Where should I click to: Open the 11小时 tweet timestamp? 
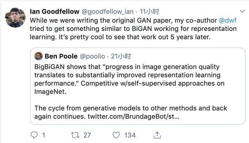(x=149, y=12)
